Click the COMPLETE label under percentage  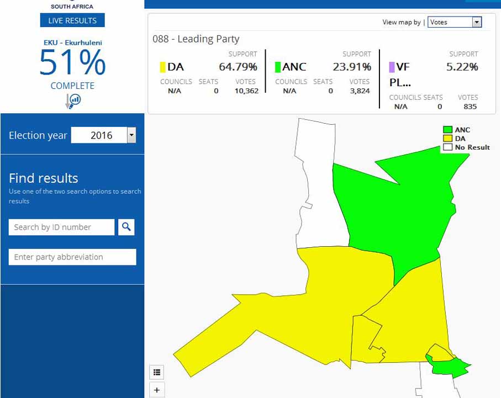click(x=72, y=86)
